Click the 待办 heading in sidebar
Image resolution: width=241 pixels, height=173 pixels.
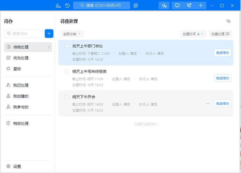pyautogui.click(x=8, y=21)
